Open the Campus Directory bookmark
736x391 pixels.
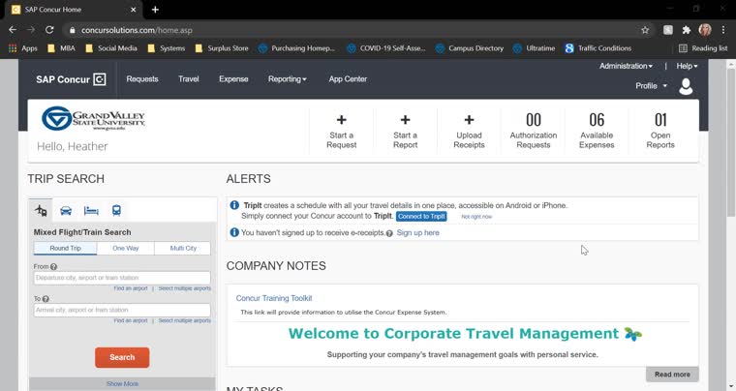point(470,47)
